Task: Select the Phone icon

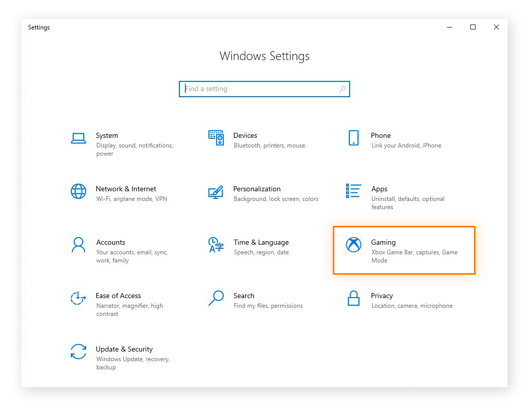Action: [x=354, y=138]
